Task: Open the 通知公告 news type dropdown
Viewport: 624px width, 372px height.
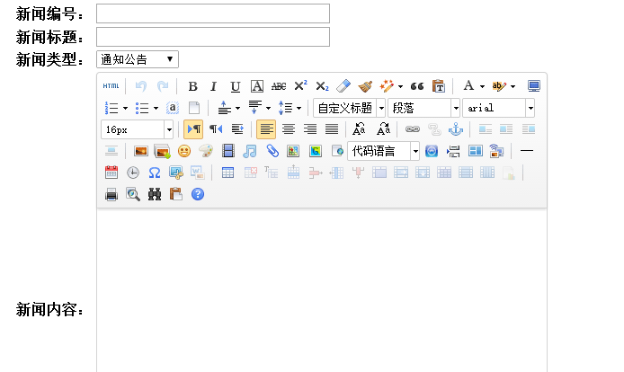Action: tap(138, 59)
